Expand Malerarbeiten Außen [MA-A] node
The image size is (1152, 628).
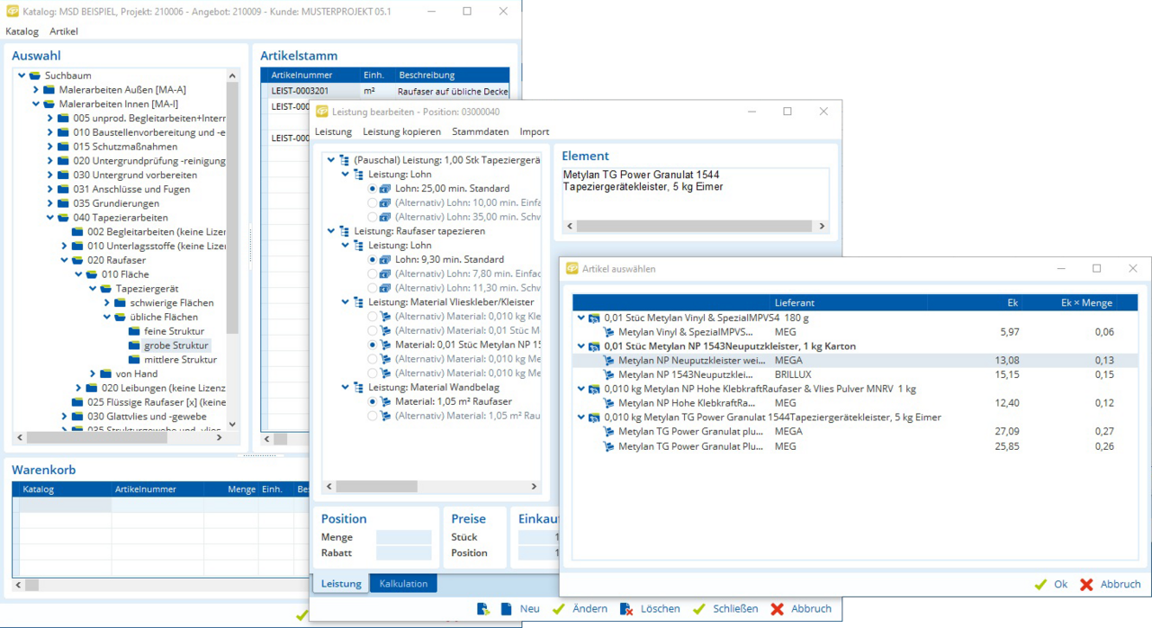point(36,90)
